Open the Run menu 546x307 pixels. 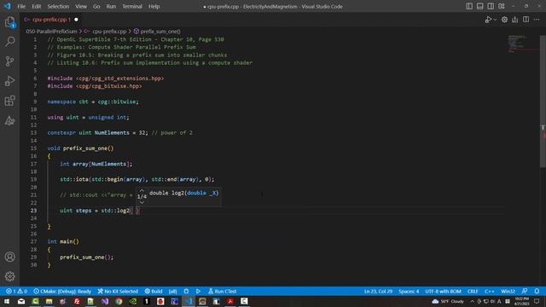pos(111,6)
